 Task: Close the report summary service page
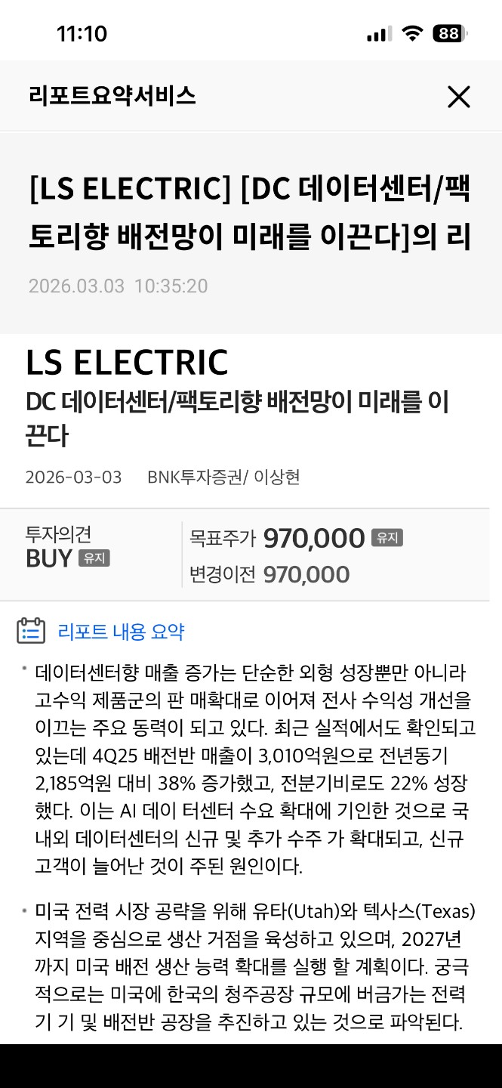click(458, 97)
